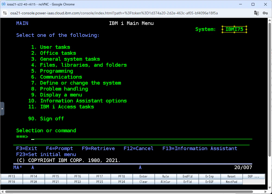The image size is (272, 194).
Task: Click the scroll left arrow of horizontal scrollbar
Action: point(2,192)
